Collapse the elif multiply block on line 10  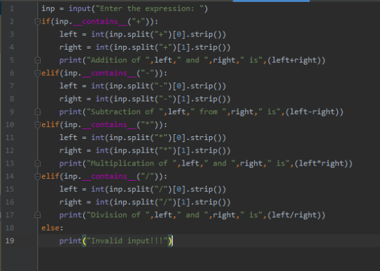37,125
